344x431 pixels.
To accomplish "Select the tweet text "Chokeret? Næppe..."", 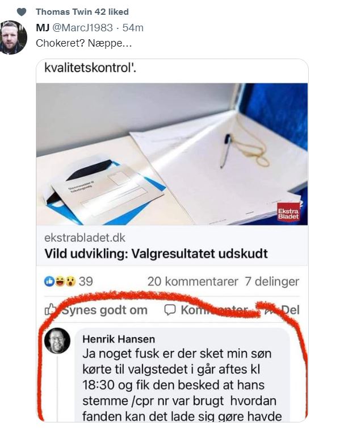I will (x=83, y=43).
